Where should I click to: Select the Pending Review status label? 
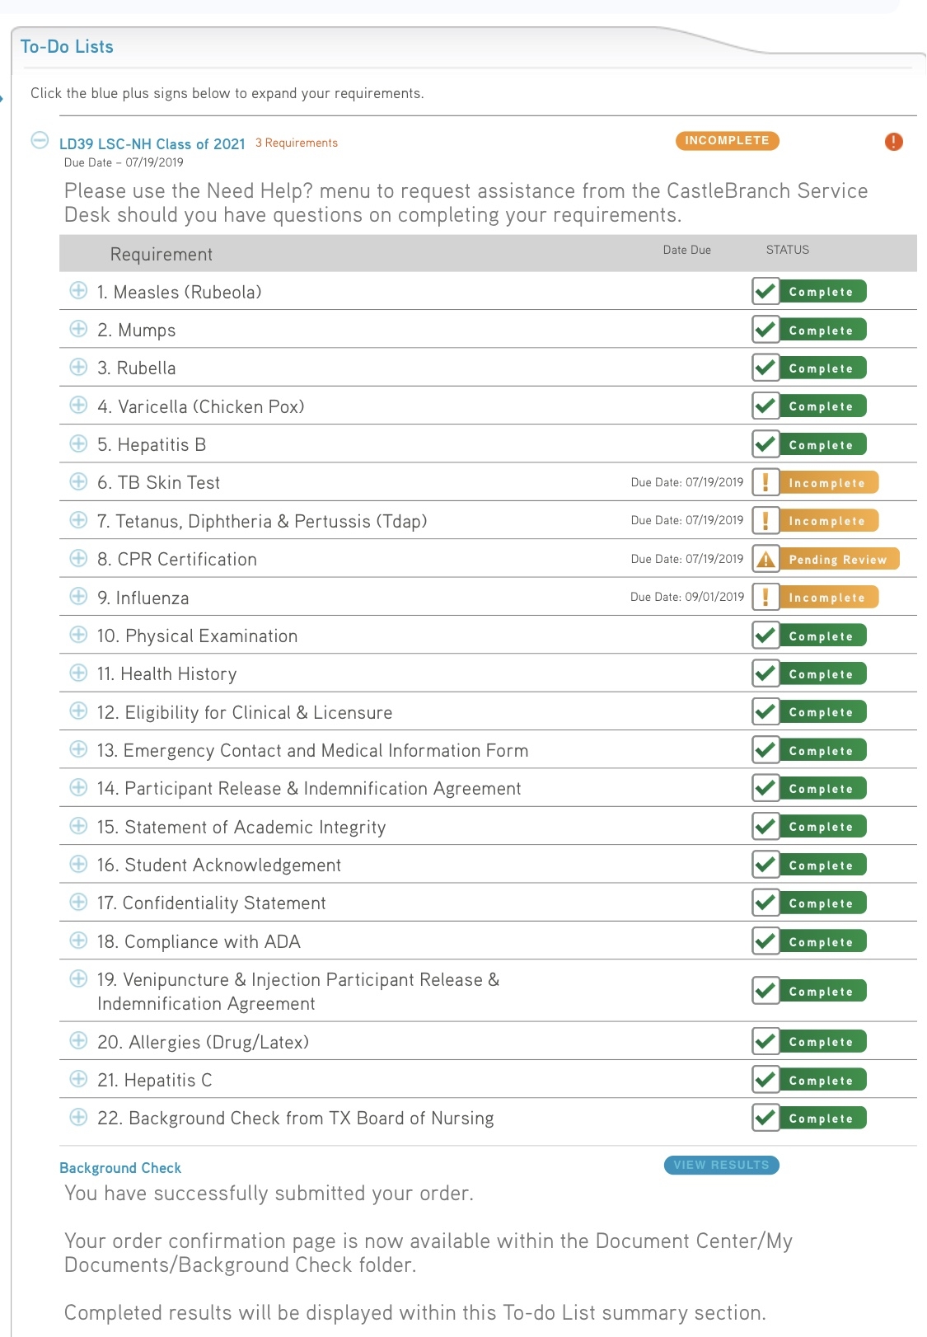(838, 560)
